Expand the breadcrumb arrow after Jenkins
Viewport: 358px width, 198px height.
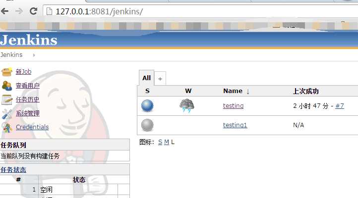pyautogui.click(x=34, y=55)
